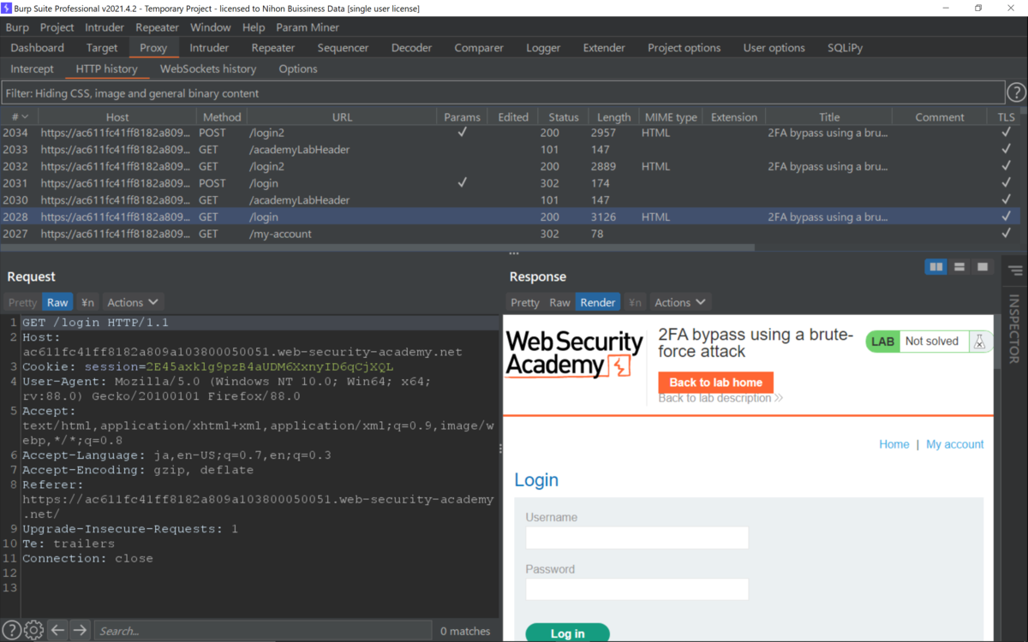The image size is (1028, 642).
Task: Switch Request view to Pretty
Action: (22, 302)
